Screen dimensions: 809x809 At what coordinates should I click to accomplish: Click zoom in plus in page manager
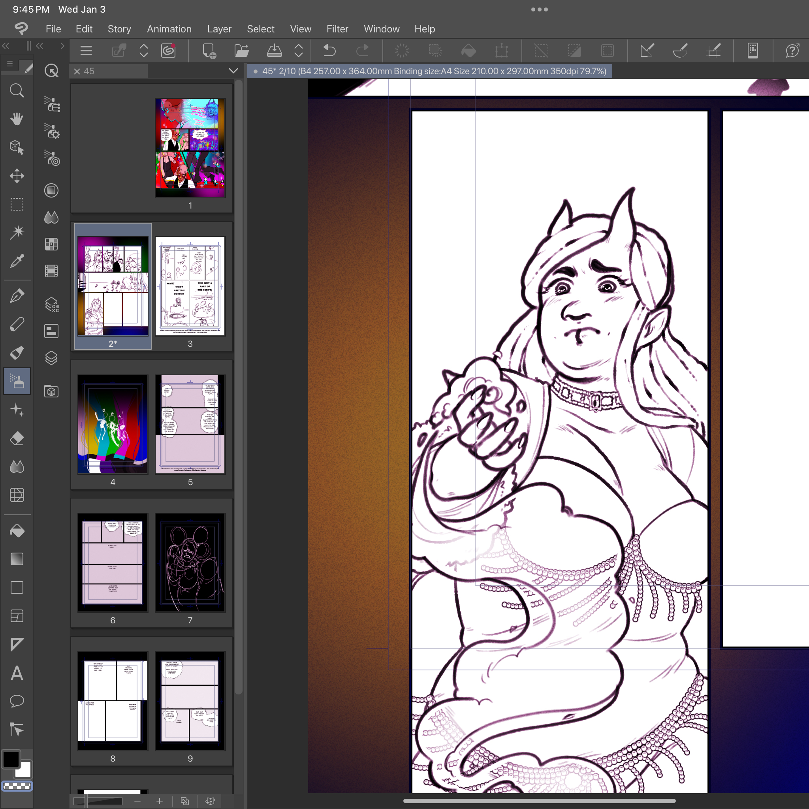160,801
